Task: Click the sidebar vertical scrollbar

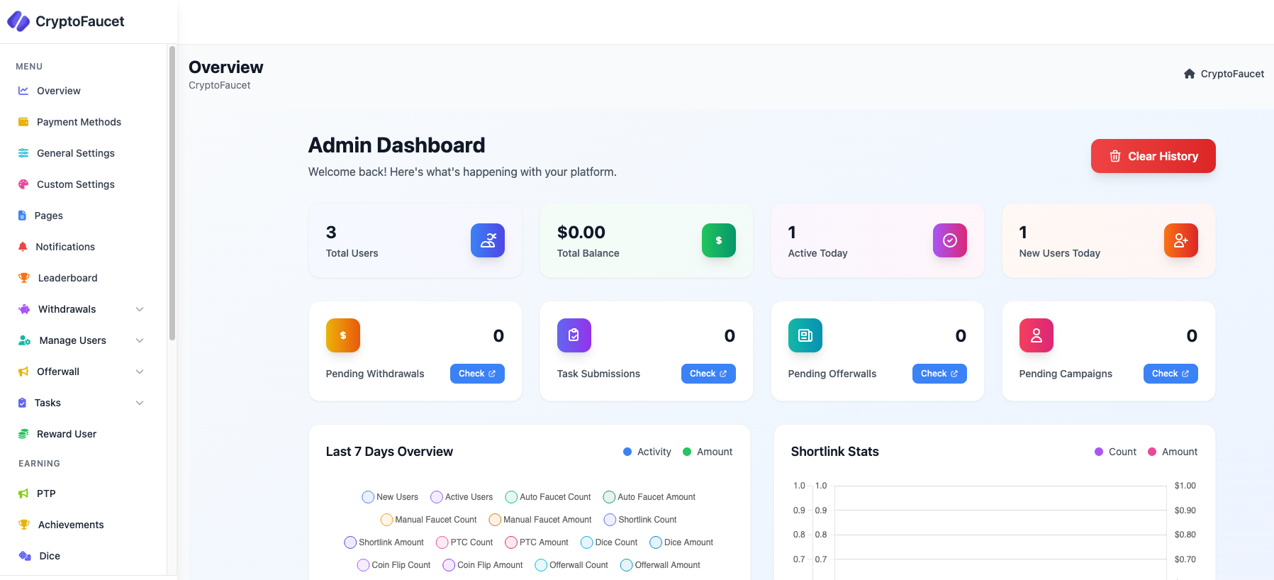Action: 172,193
